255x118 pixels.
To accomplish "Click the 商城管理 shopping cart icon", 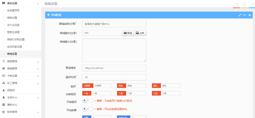I will click(x=4, y=68).
